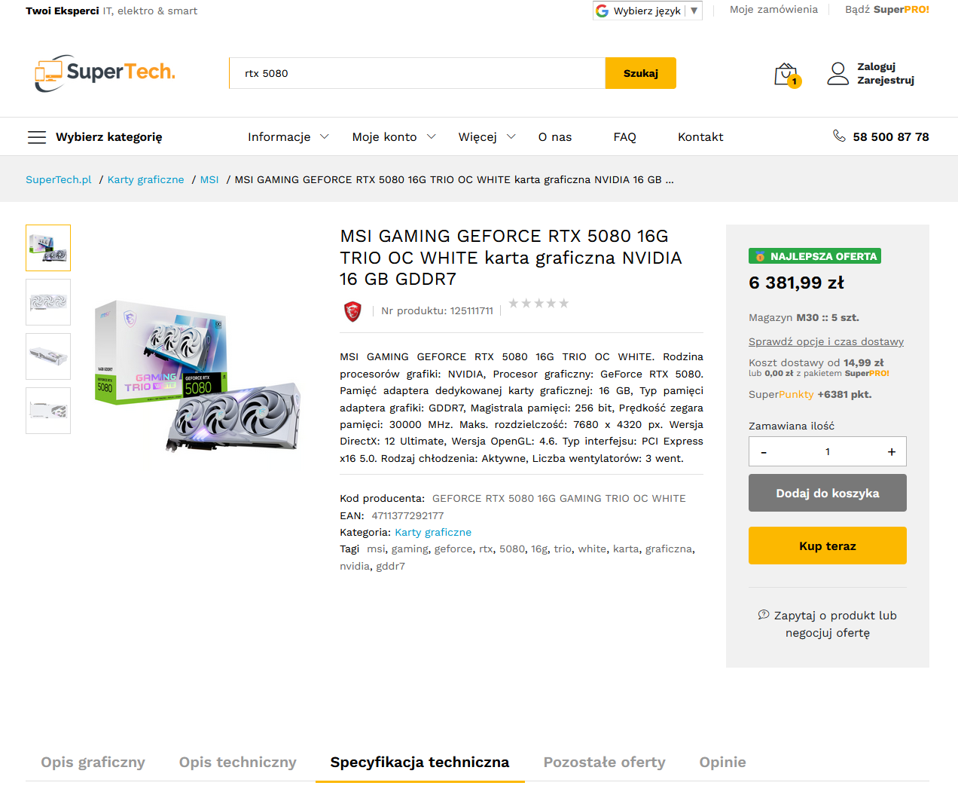Open the Wybierz język language dropdown

tap(648, 11)
